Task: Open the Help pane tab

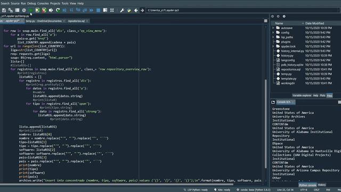Action: tap(315, 95)
